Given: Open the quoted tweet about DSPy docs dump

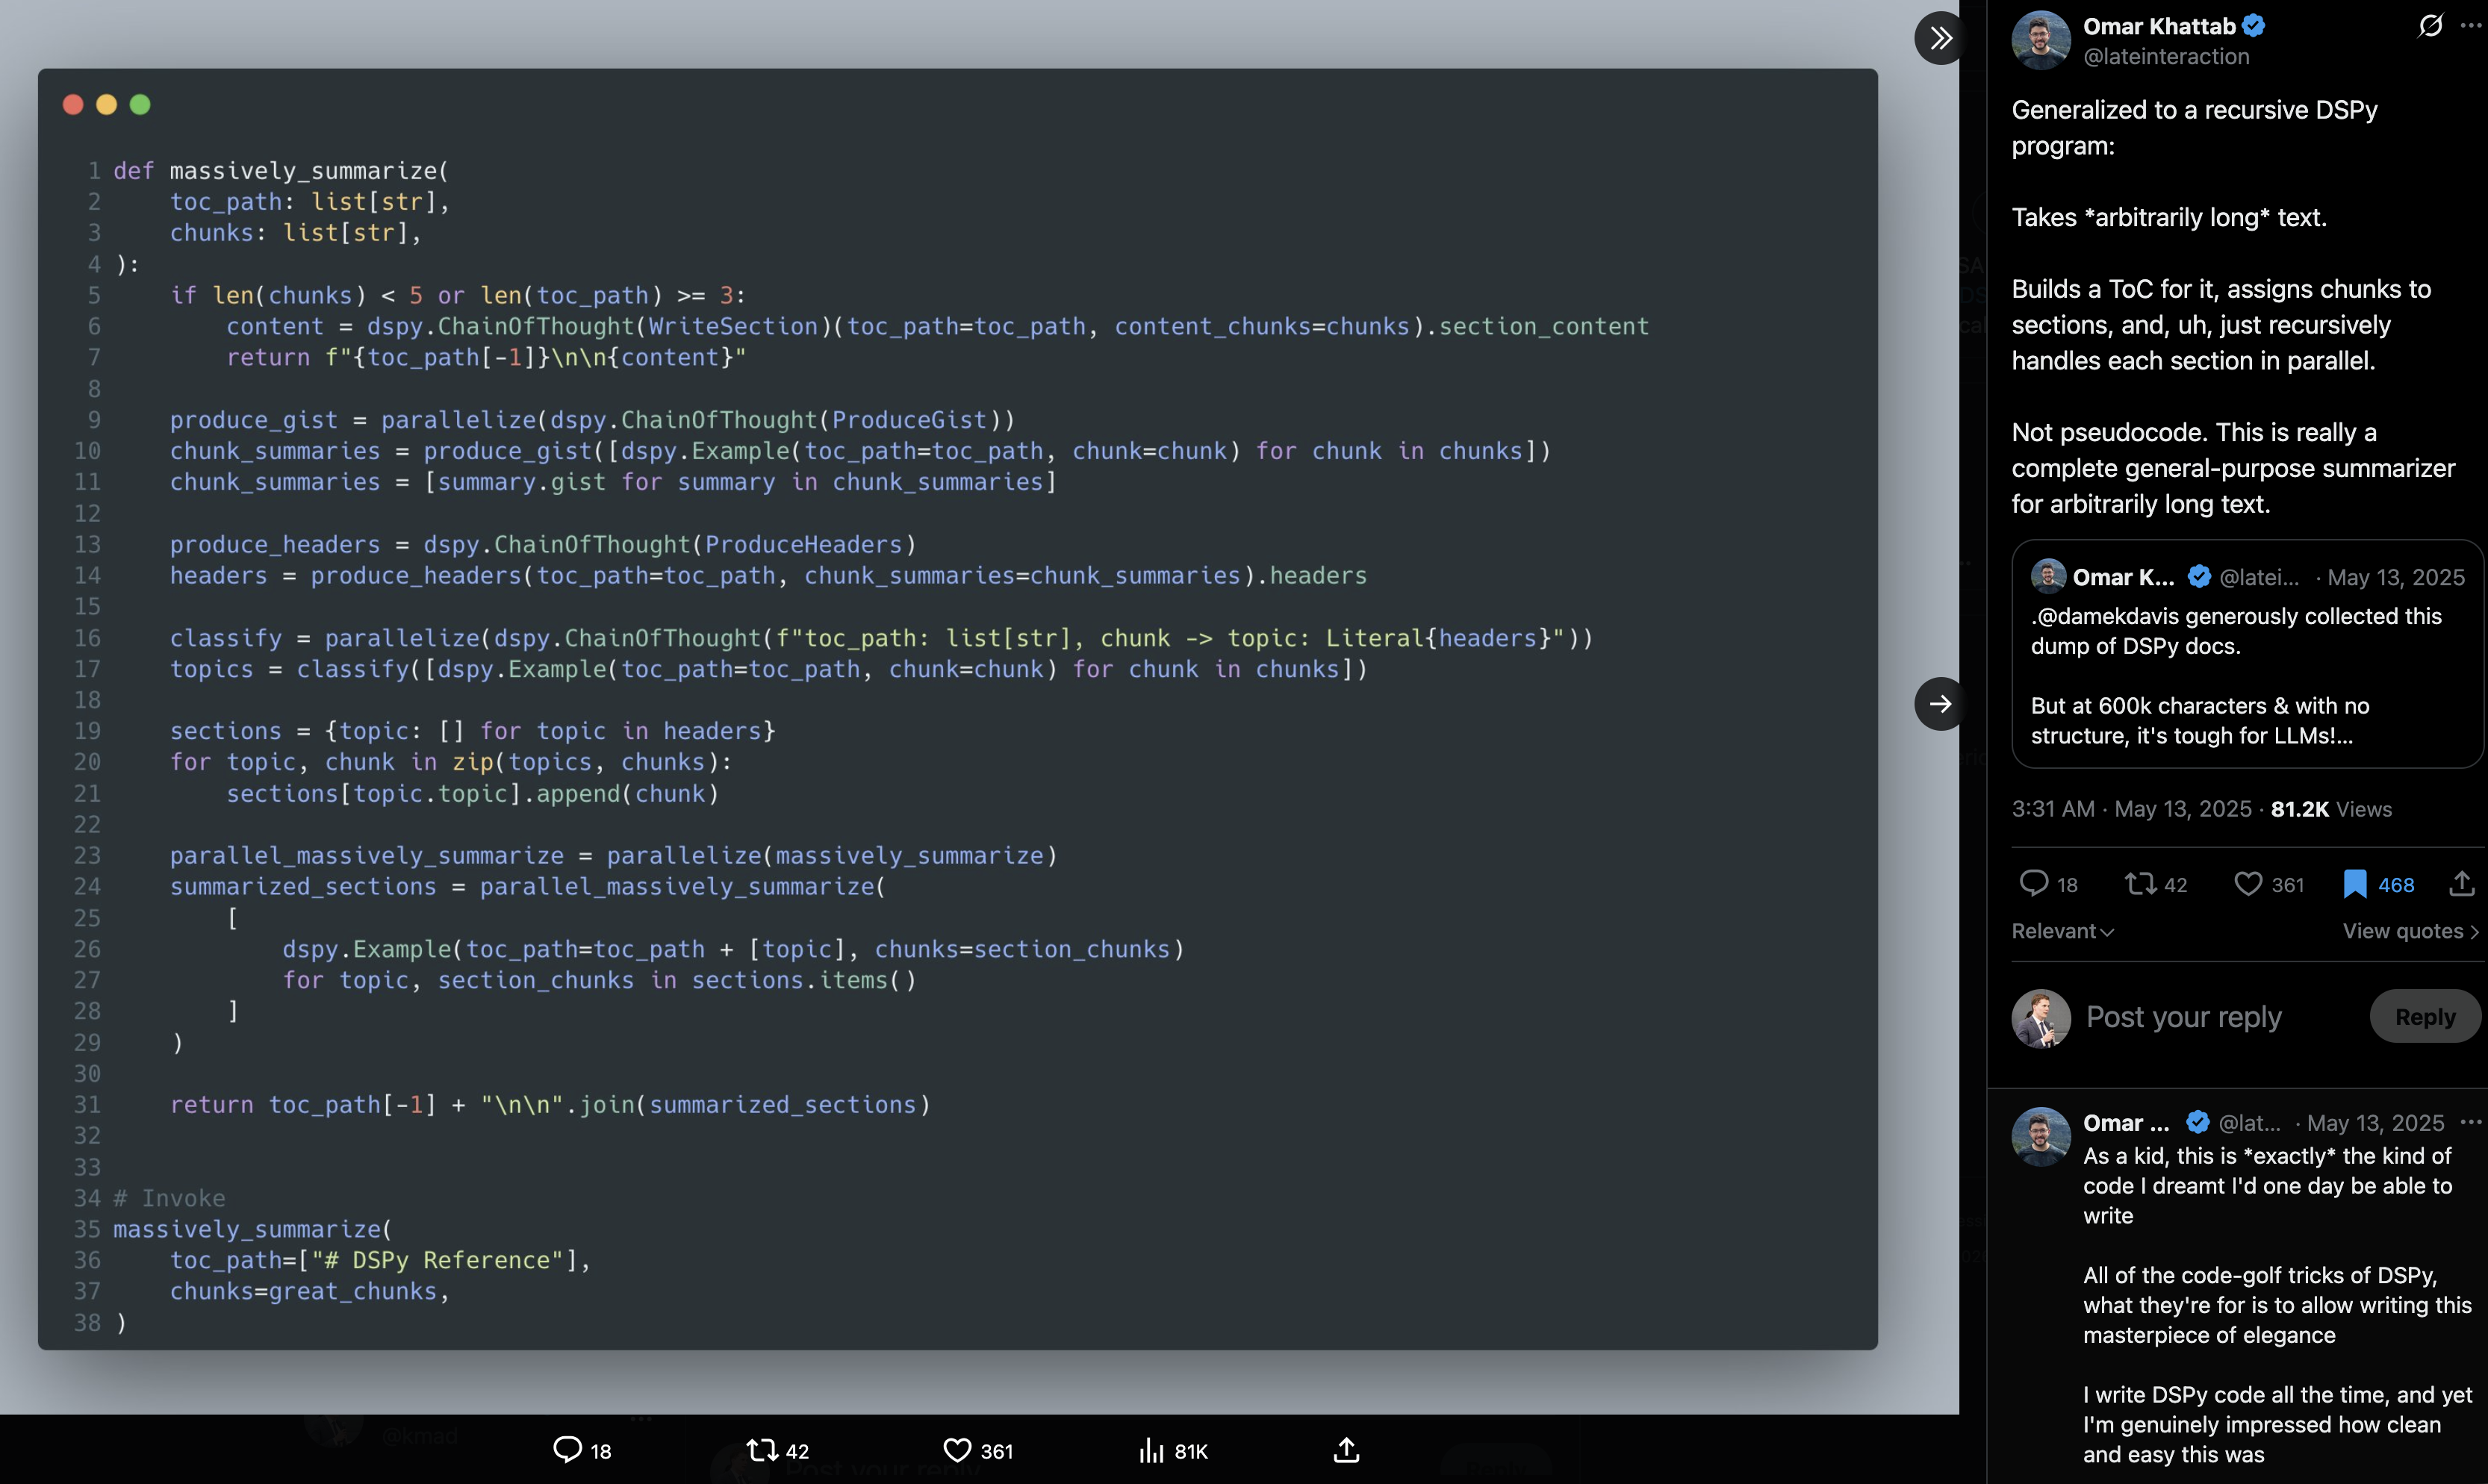Looking at the screenshot, I should coord(2248,654).
